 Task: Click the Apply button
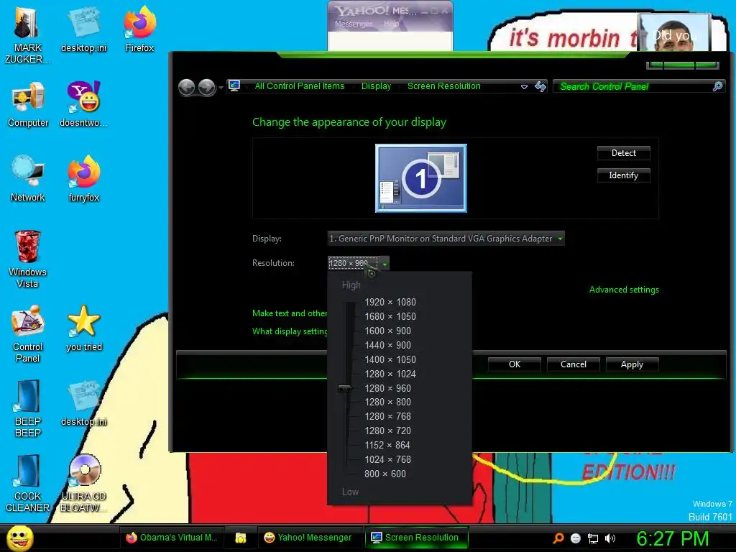632,364
